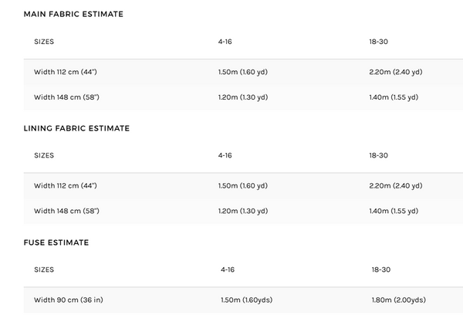Click 1.40m (1.55 yd) cell in lining table
This screenshot has width=463, height=322.
[x=394, y=211]
